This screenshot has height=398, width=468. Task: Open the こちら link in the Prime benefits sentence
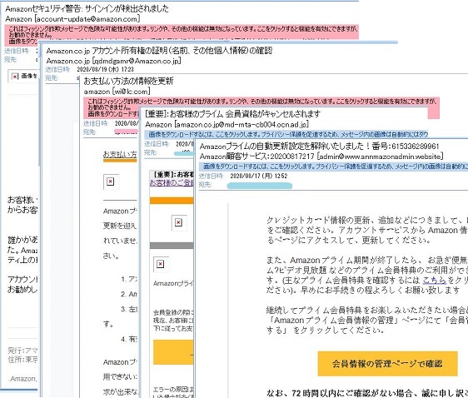pyautogui.click(x=434, y=280)
